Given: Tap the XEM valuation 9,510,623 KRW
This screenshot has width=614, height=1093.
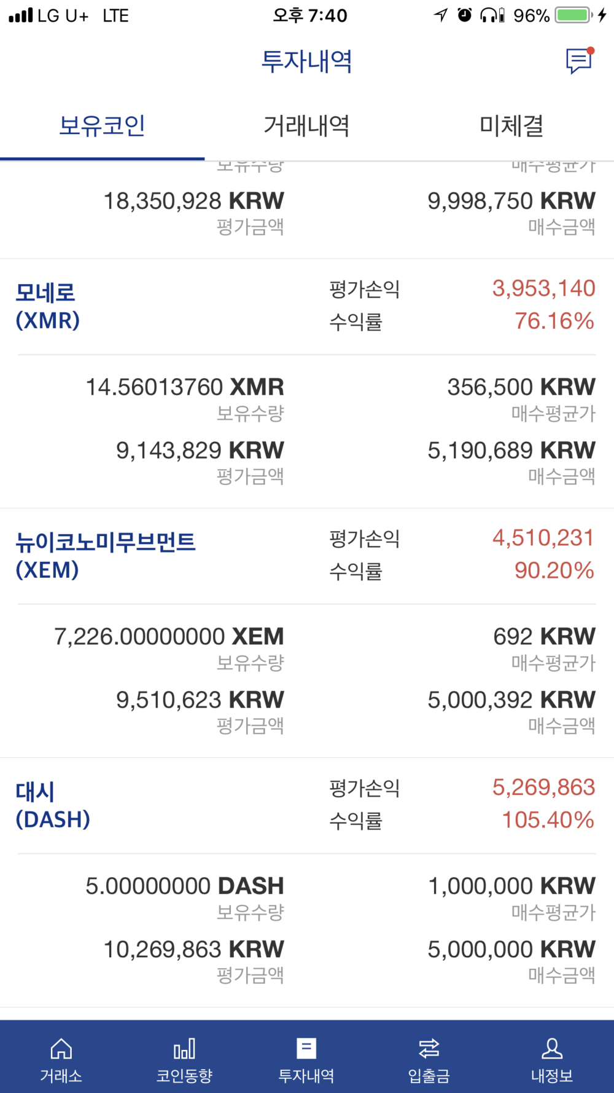Looking at the screenshot, I should pos(200,700).
